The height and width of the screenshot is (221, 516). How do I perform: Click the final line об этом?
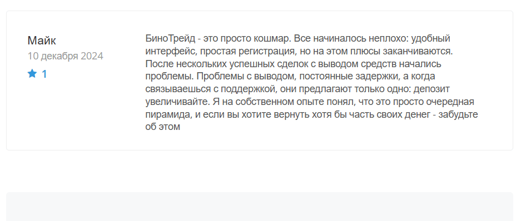pyautogui.click(x=163, y=127)
